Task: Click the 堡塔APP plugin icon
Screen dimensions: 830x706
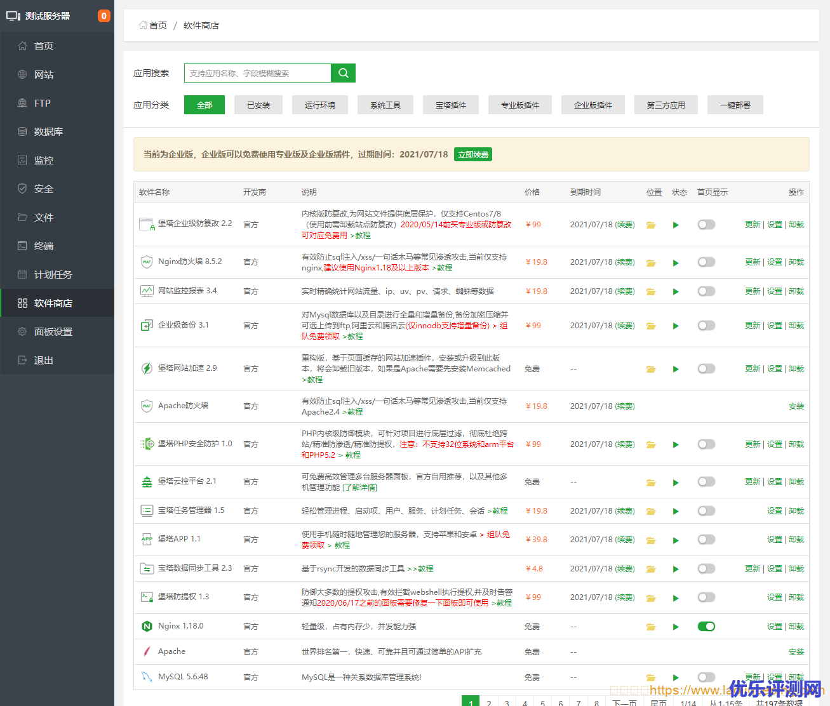Action: pyautogui.click(x=147, y=539)
